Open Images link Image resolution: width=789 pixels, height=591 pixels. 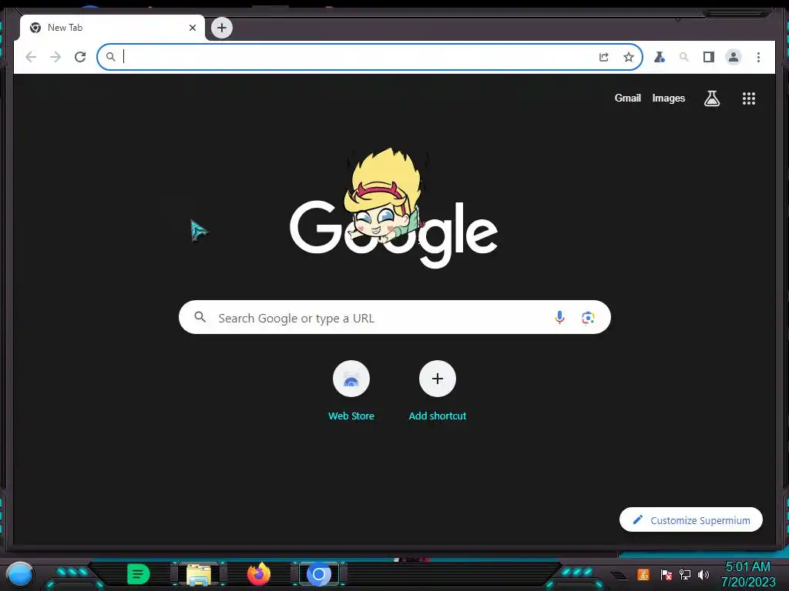668,98
